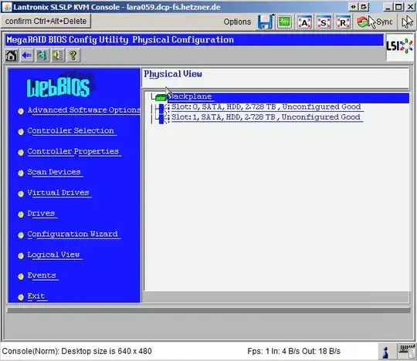Open the Options menu
417x361 pixels.
[x=237, y=22]
